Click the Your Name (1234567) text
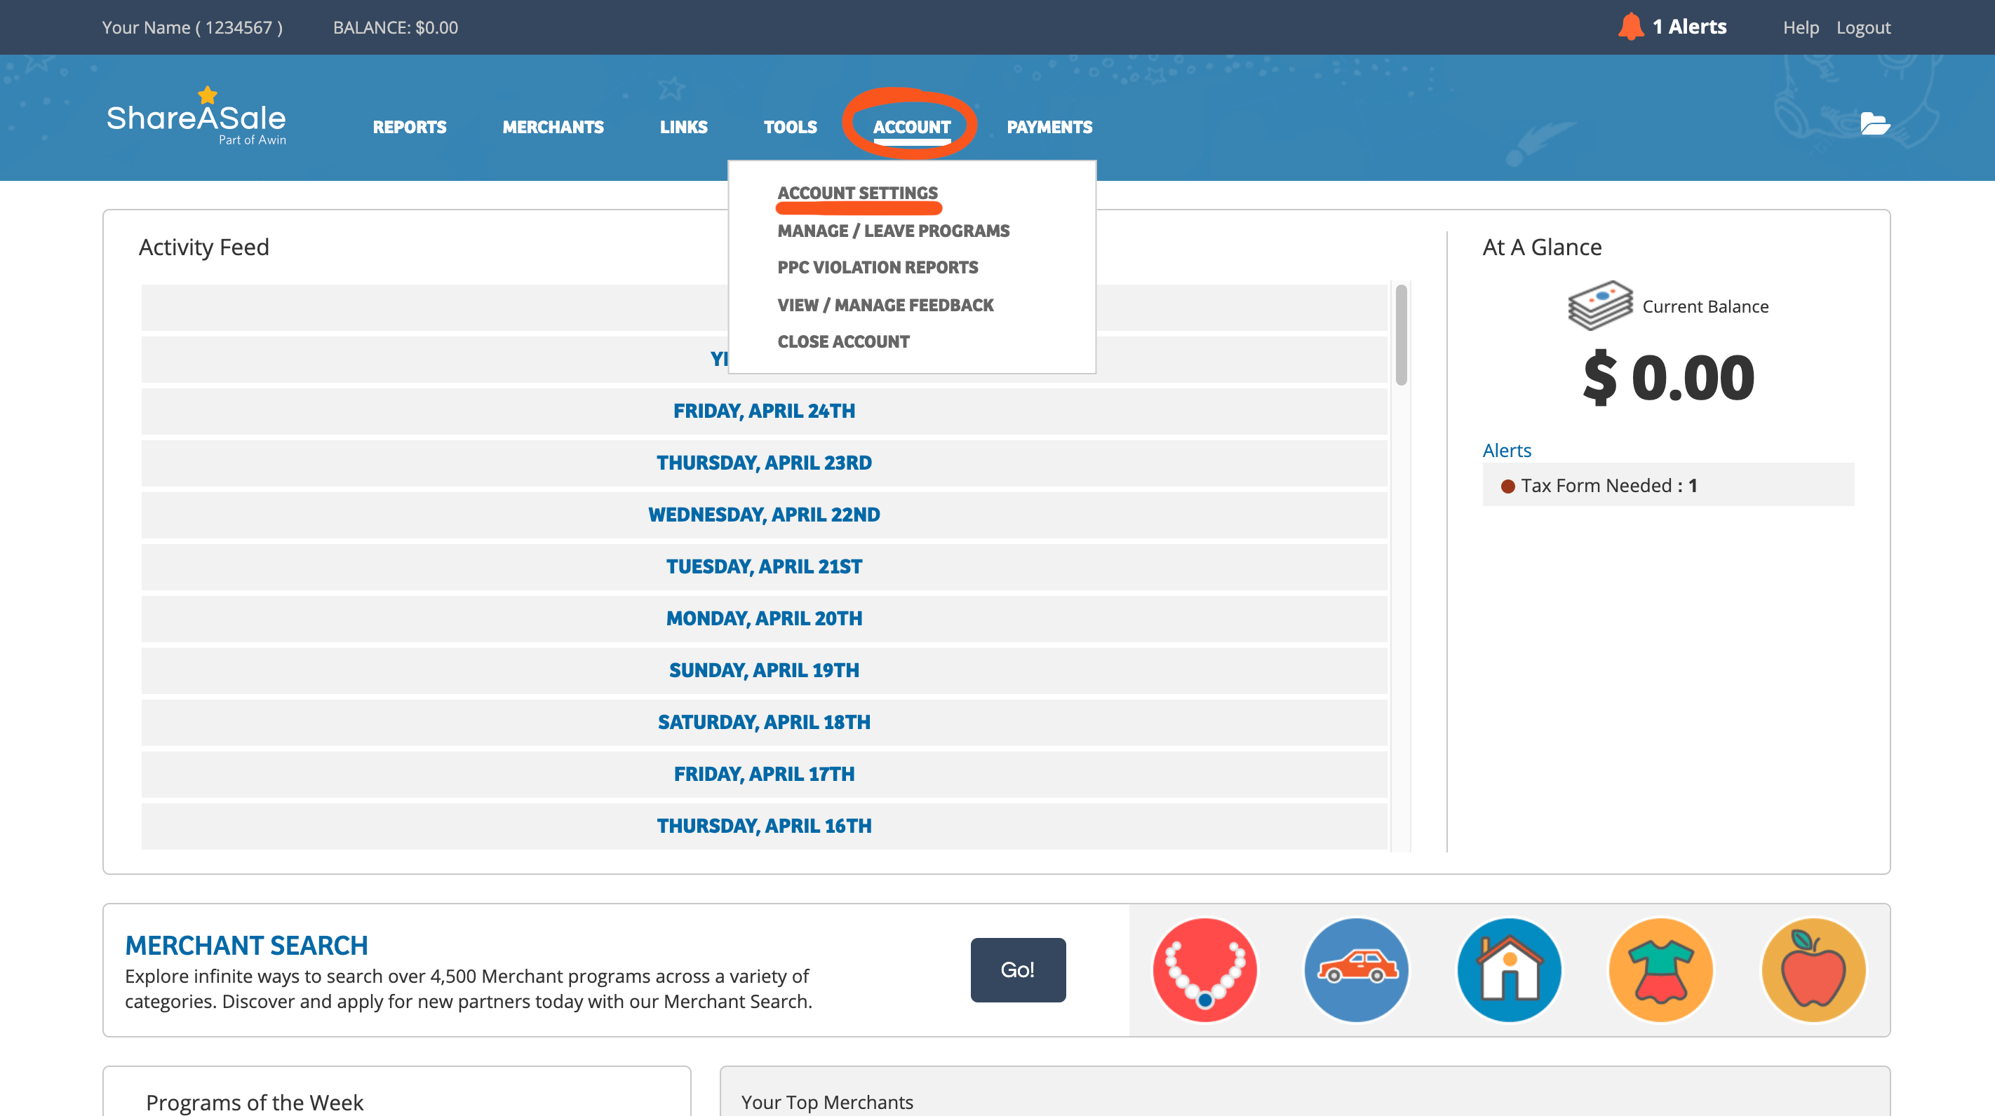Image resolution: width=1995 pixels, height=1116 pixels. click(192, 27)
